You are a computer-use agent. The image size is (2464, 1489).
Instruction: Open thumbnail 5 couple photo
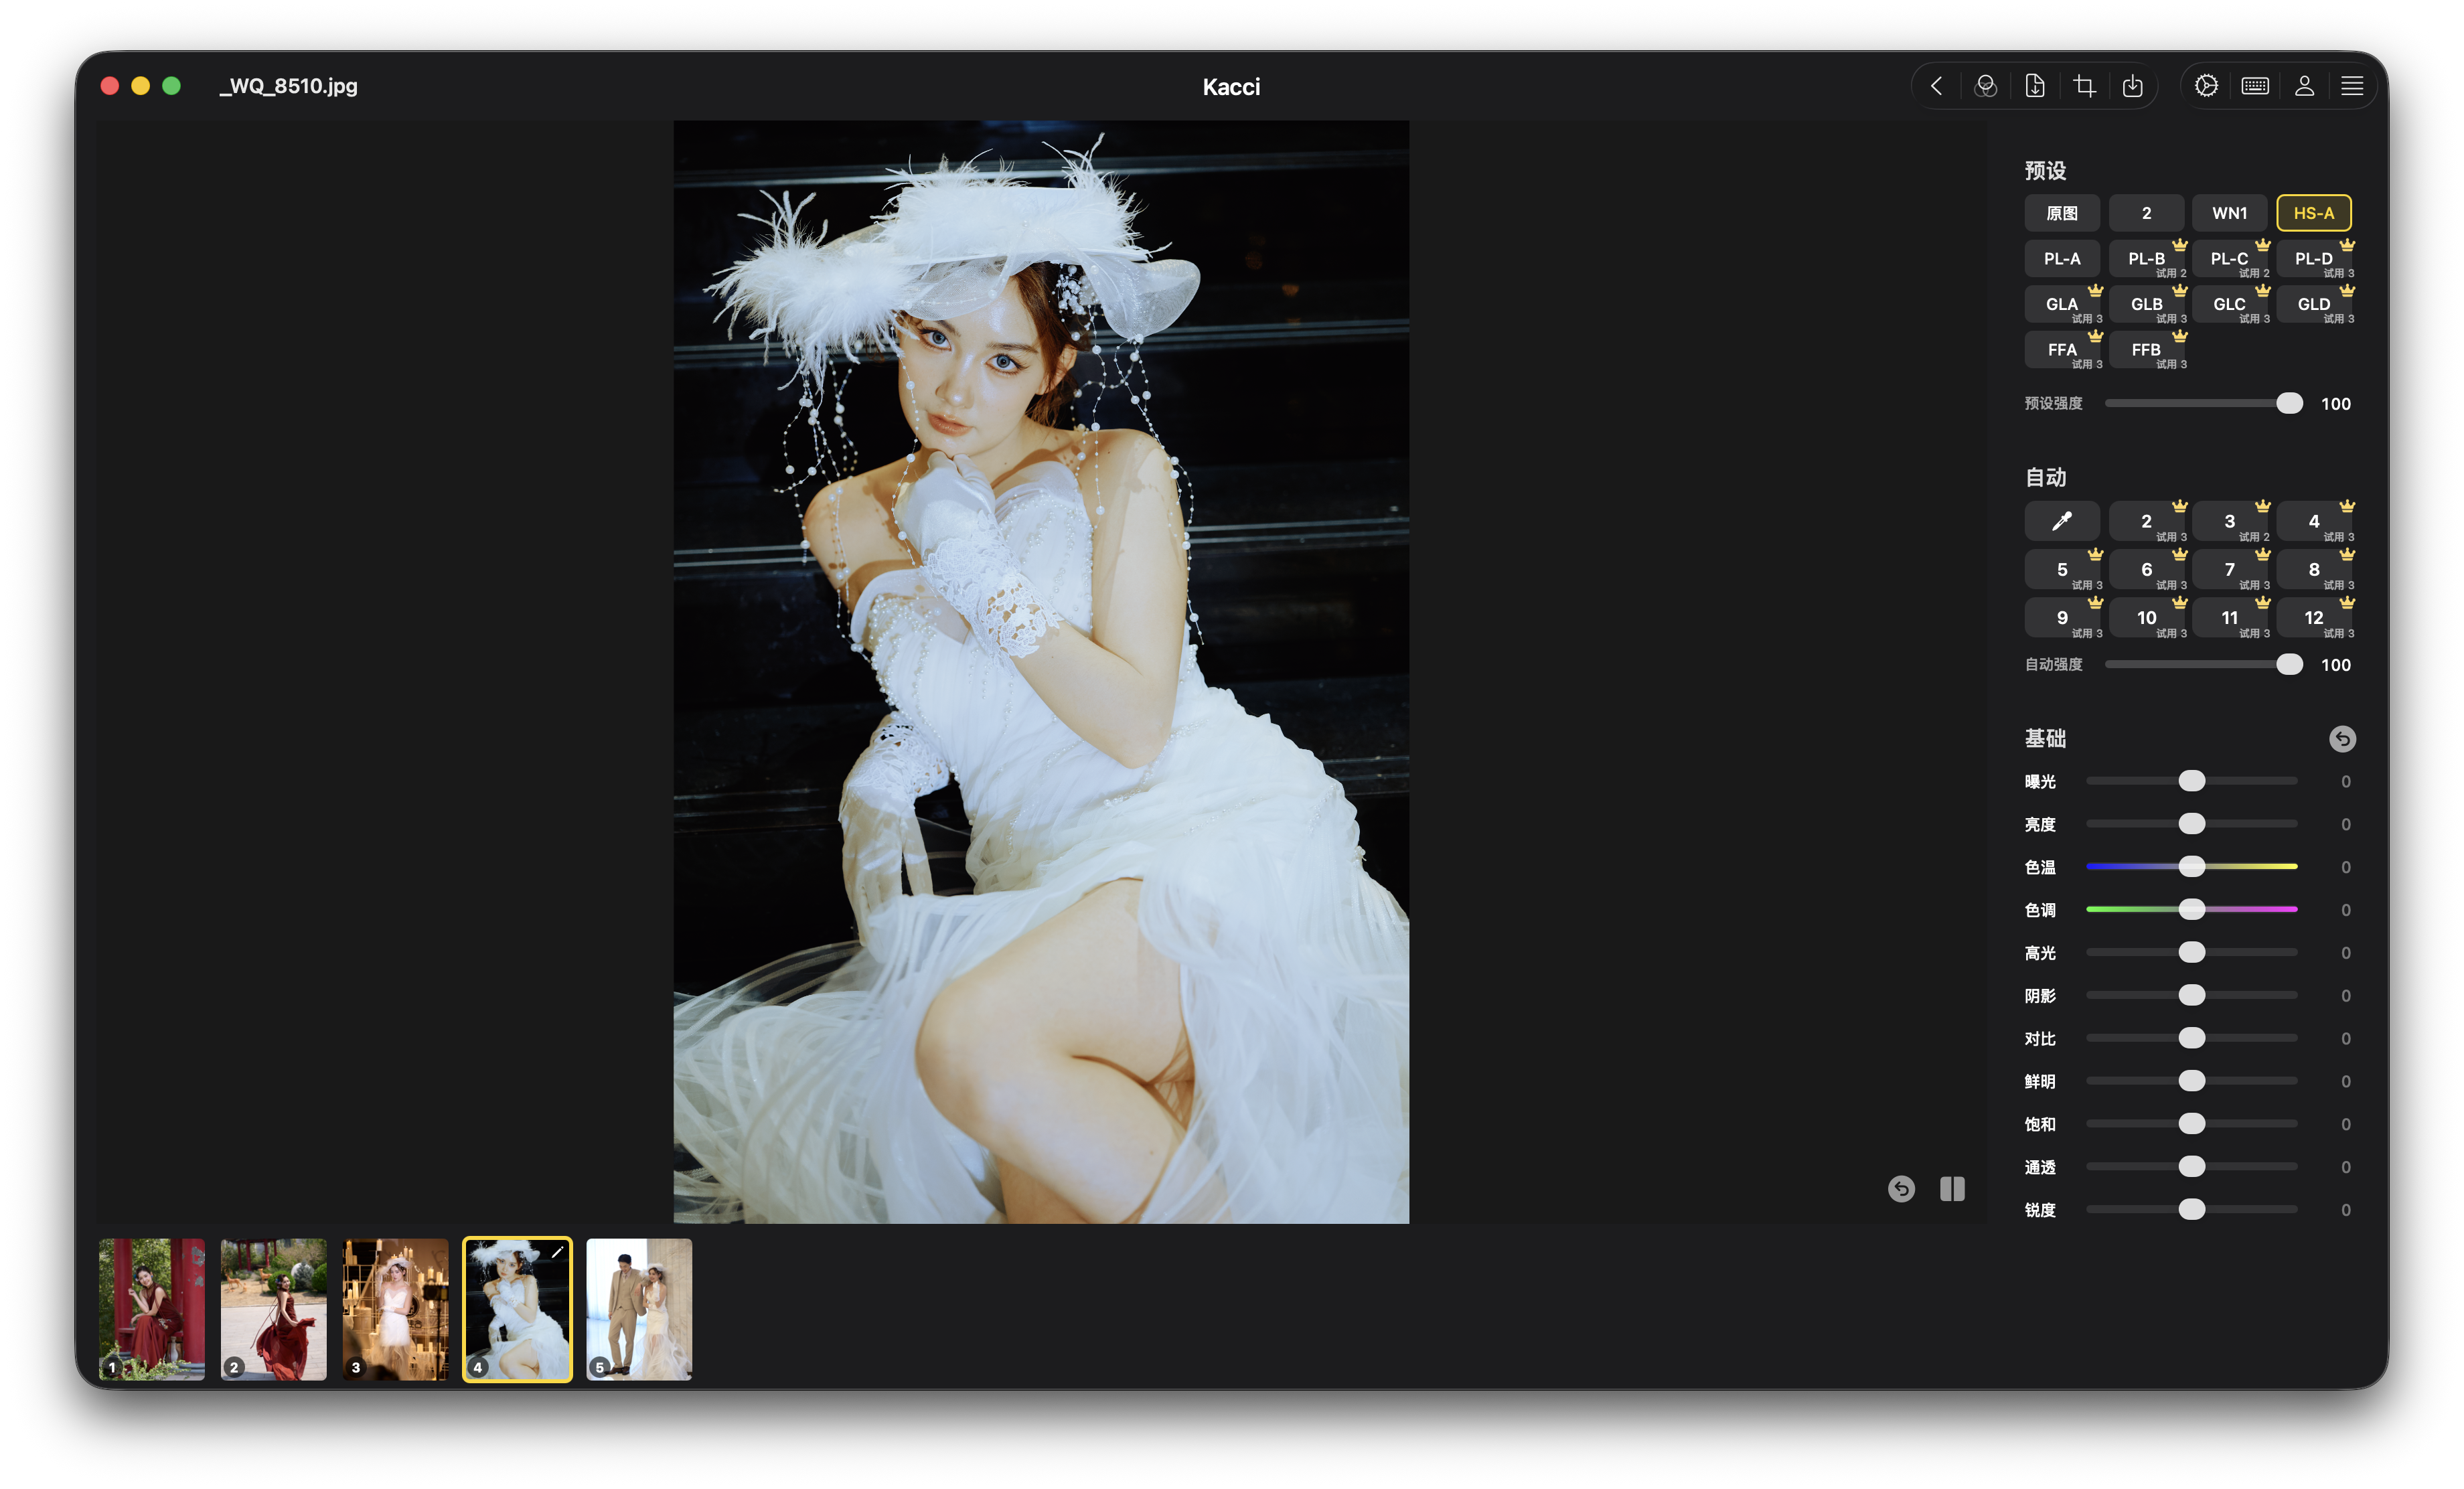point(639,1309)
